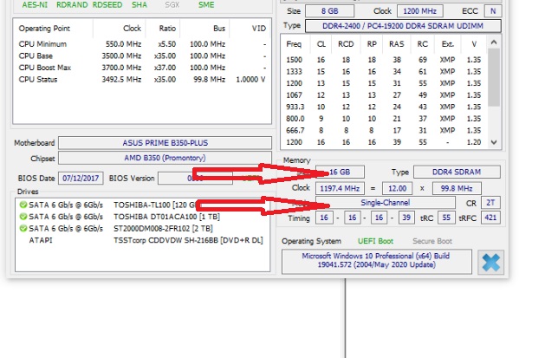The width and height of the screenshot is (545, 358).
Task: Click the Windows 10 Professional operating system field
Action: click(x=376, y=261)
